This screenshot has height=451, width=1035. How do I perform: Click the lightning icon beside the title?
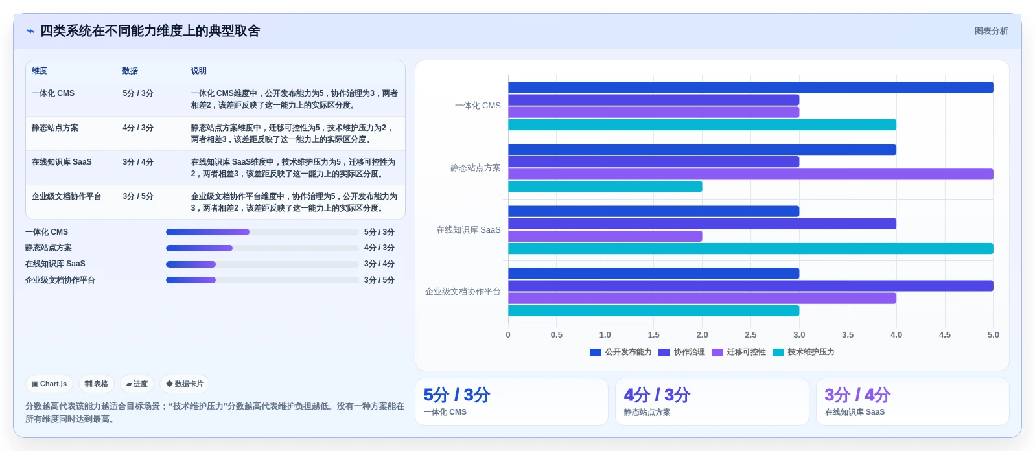click(30, 31)
